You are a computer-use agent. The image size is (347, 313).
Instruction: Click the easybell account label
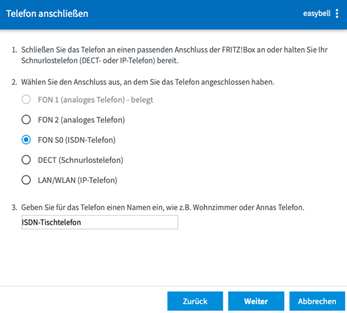coord(317,13)
